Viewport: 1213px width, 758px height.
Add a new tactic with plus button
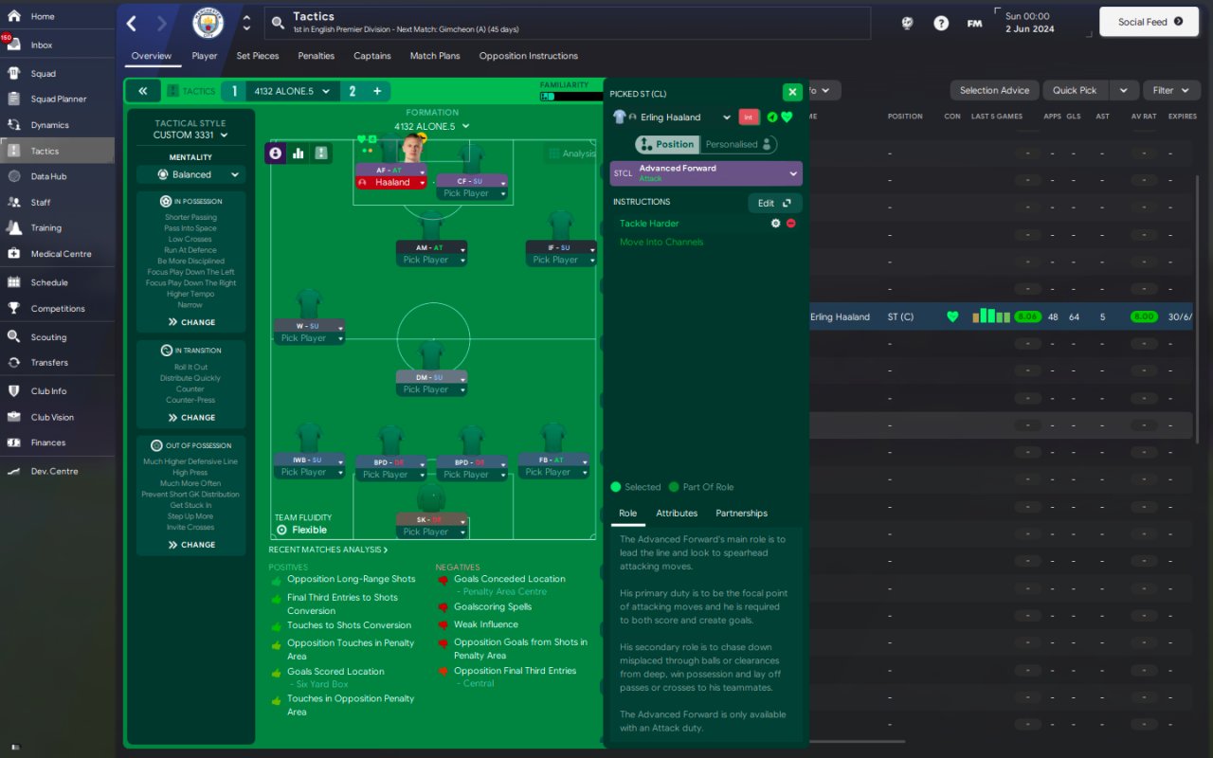click(377, 91)
